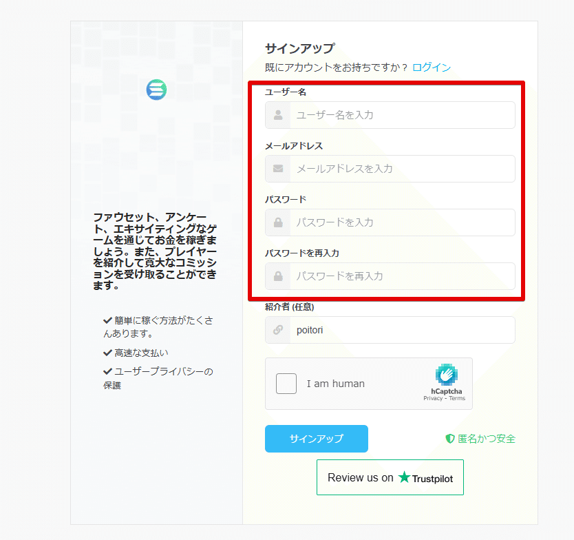Click 'Review us on Trustpilot'
The height and width of the screenshot is (540, 574).
coord(390,477)
